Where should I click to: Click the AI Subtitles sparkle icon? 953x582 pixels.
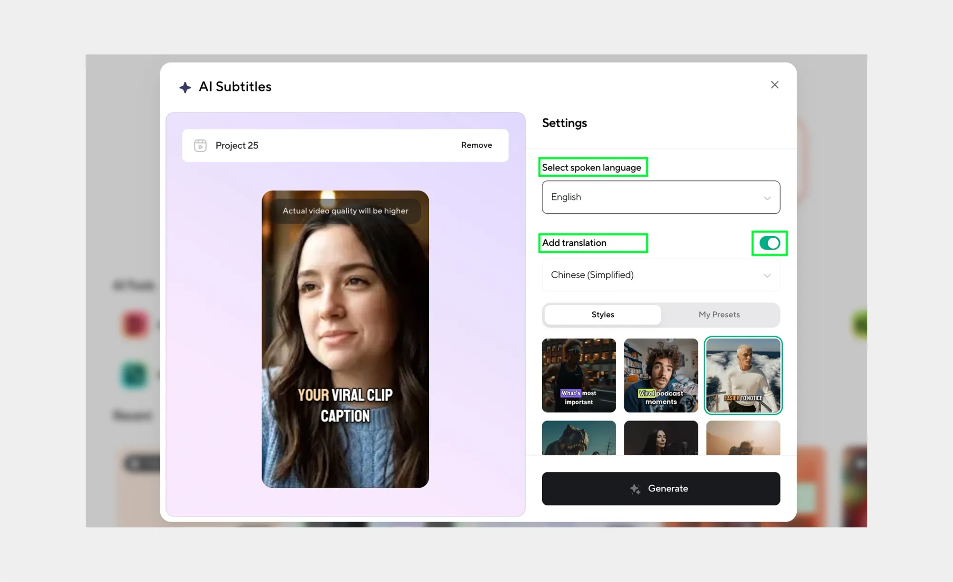pyautogui.click(x=185, y=87)
